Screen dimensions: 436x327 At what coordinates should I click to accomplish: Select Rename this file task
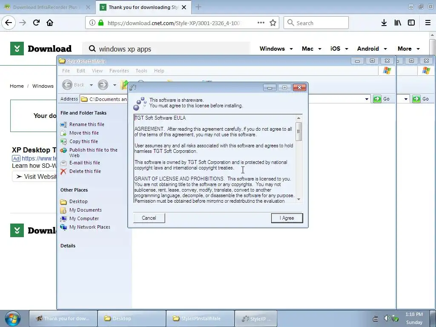(x=87, y=124)
